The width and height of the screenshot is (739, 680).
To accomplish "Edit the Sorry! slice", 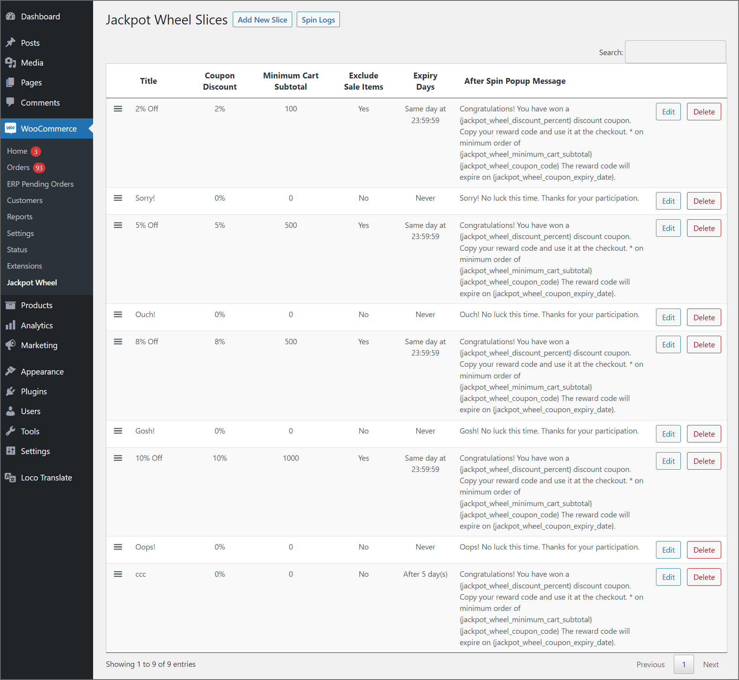I will click(668, 201).
